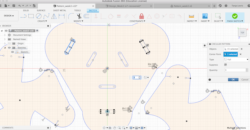Image resolution: width=250 pixels, height=130 pixels.
Task: Open the Measure tool under Inspect
Action: click(x=191, y=16)
